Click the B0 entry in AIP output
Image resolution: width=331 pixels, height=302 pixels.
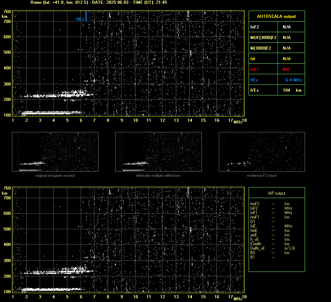270,253
